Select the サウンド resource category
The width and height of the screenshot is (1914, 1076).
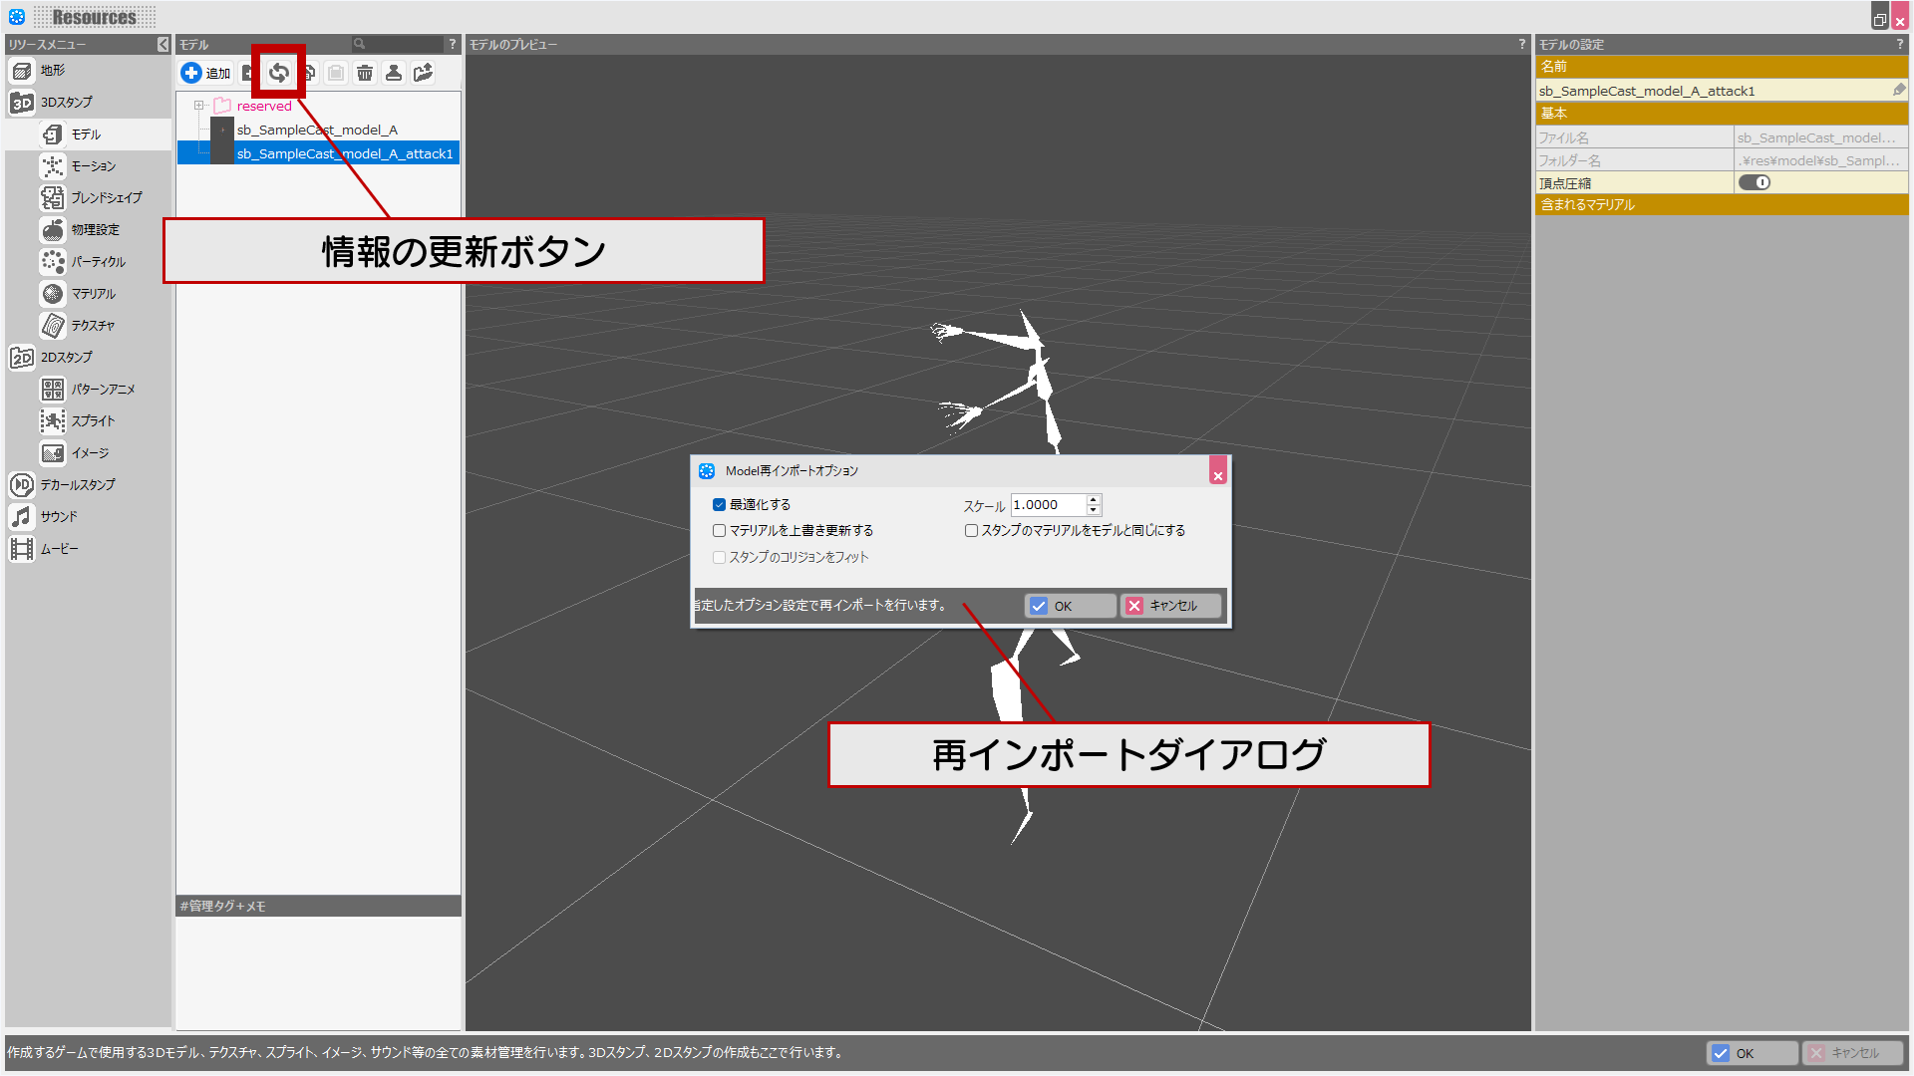tap(59, 517)
